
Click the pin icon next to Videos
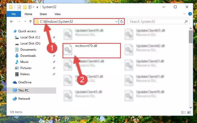pyautogui.click(x=54, y=74)
